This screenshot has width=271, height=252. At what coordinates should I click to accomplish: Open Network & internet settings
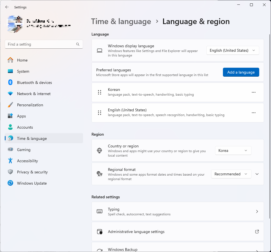44,94
